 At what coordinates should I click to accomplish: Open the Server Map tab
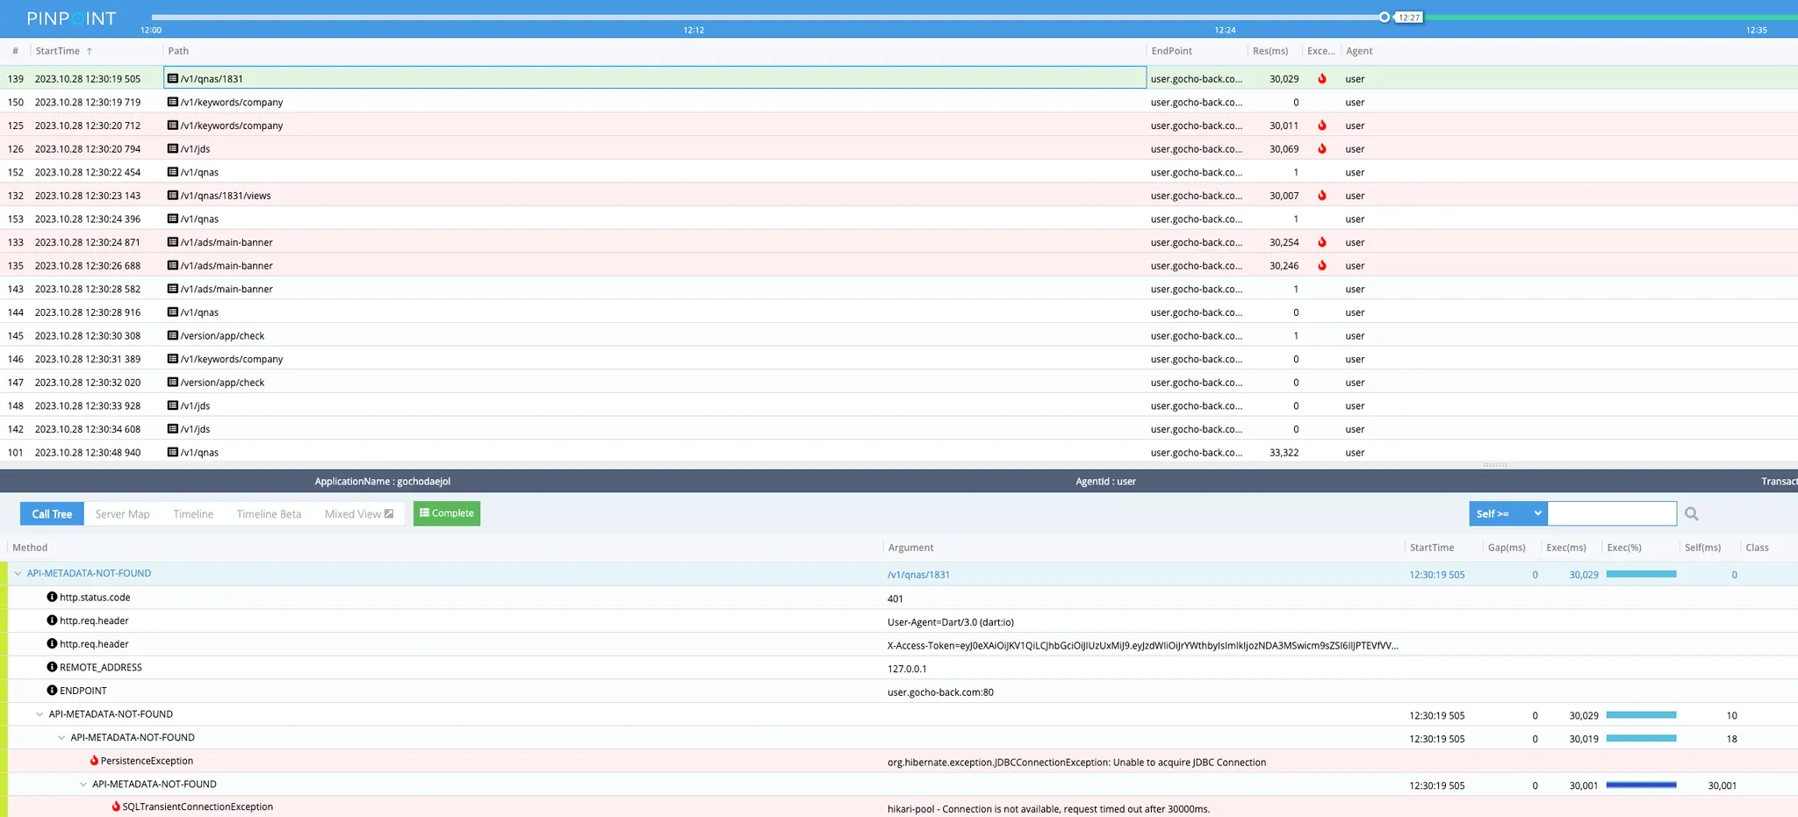[x=122, y=513]
